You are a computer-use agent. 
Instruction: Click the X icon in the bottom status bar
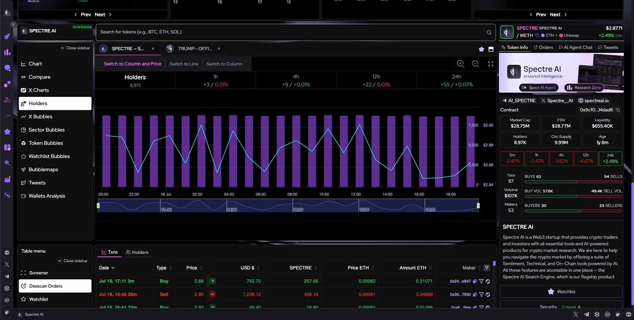[576, 314]
